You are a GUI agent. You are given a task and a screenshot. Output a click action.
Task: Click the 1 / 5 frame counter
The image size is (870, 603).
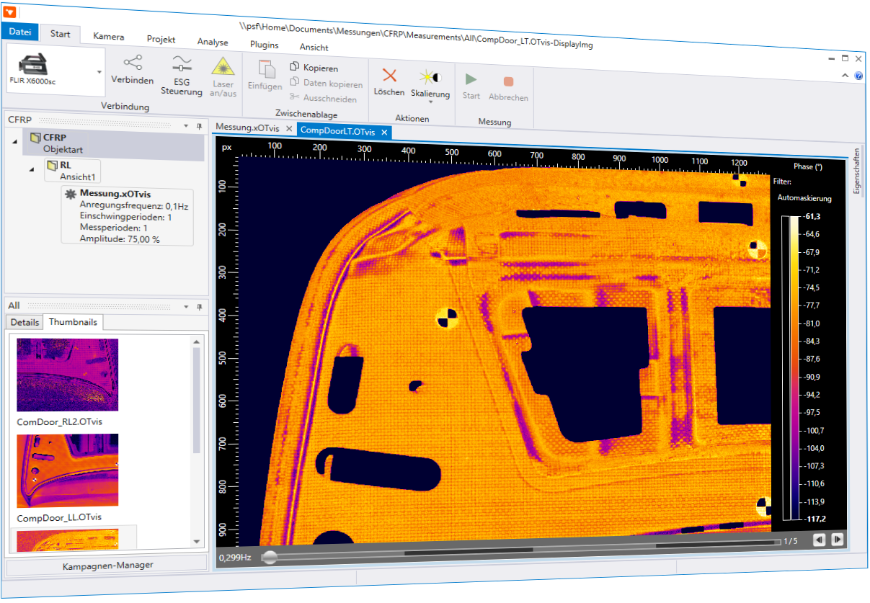(x=790, y=540)
